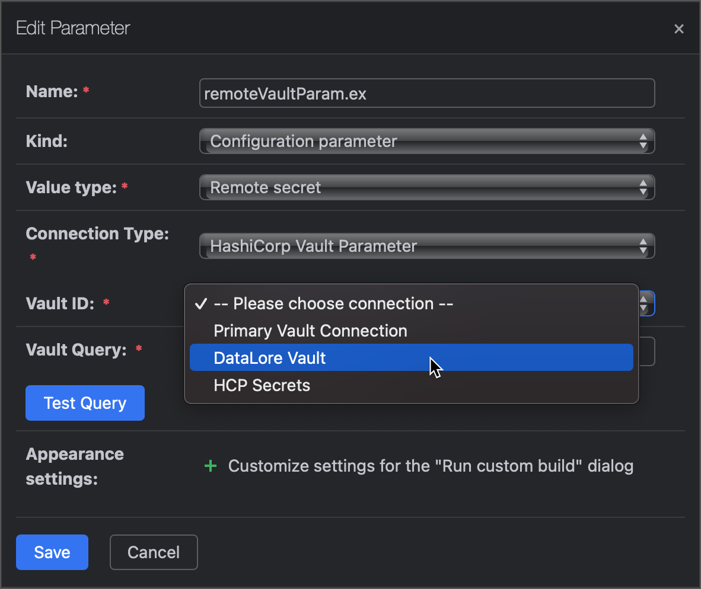Click the green plus icon for appearance settings

(x=211, y=466)
